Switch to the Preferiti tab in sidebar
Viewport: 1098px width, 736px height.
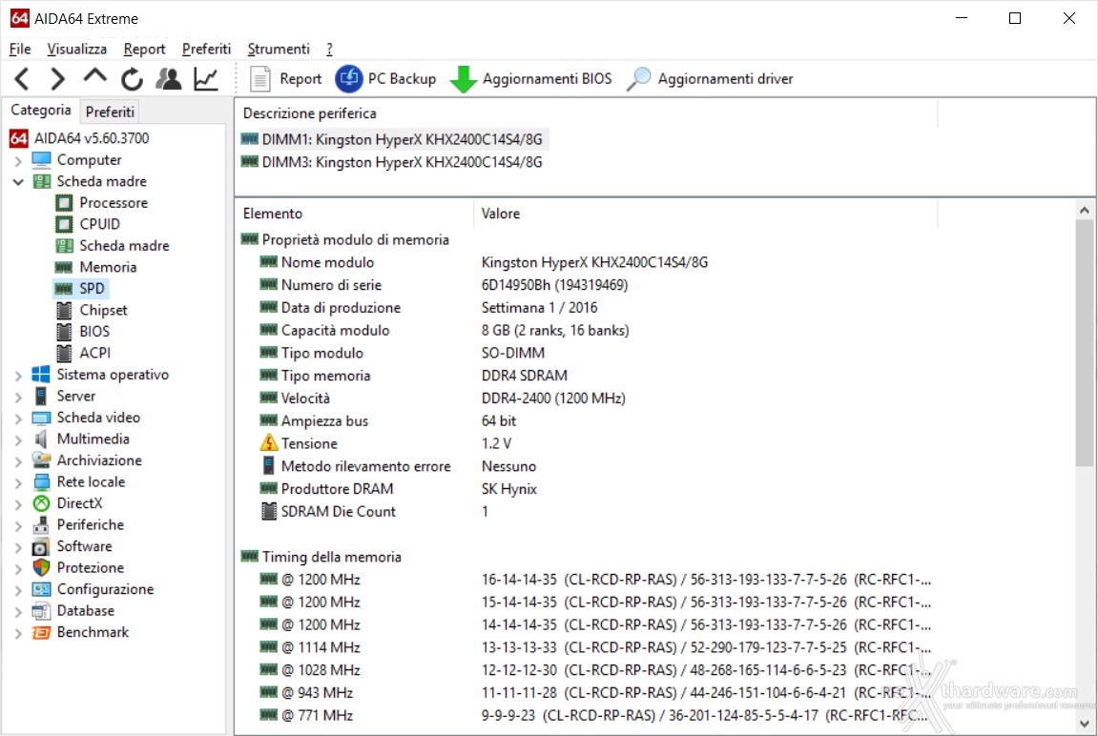click(110, 112)
